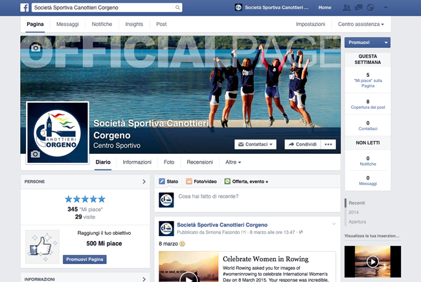The width and height of the screenshot is (421, 282).
Task: Click the search magnifier icon
Action: coord(177,8)
